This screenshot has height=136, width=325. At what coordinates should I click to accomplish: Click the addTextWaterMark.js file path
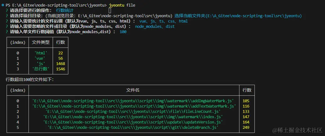pos(134,106)
